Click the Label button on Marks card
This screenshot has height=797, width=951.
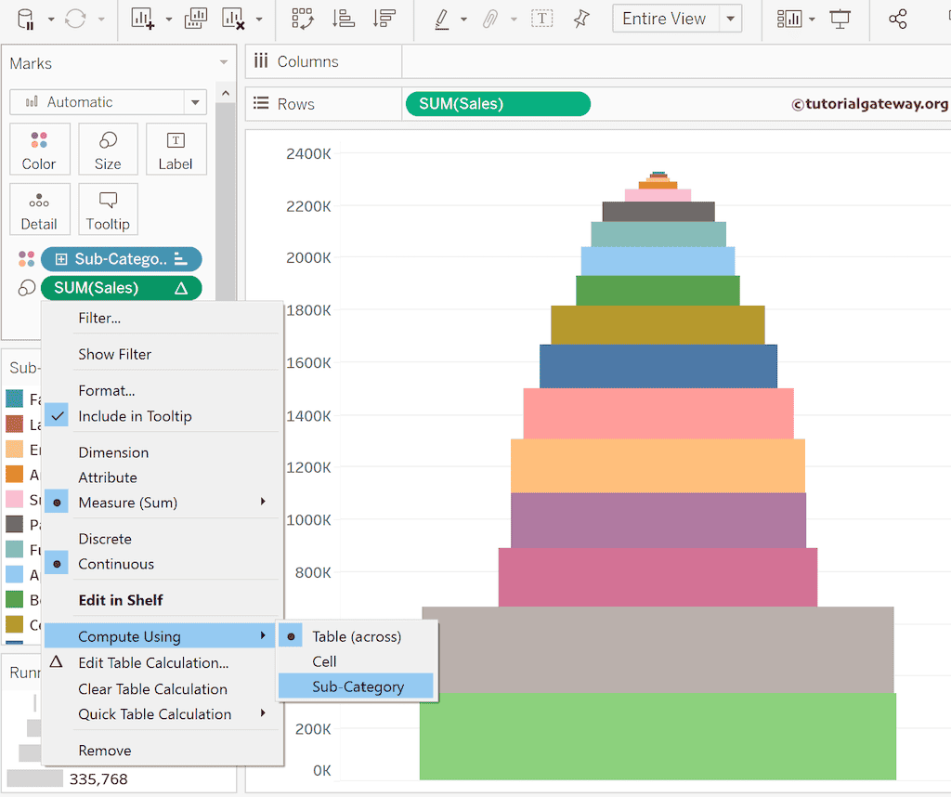click(x=175, y=150)
